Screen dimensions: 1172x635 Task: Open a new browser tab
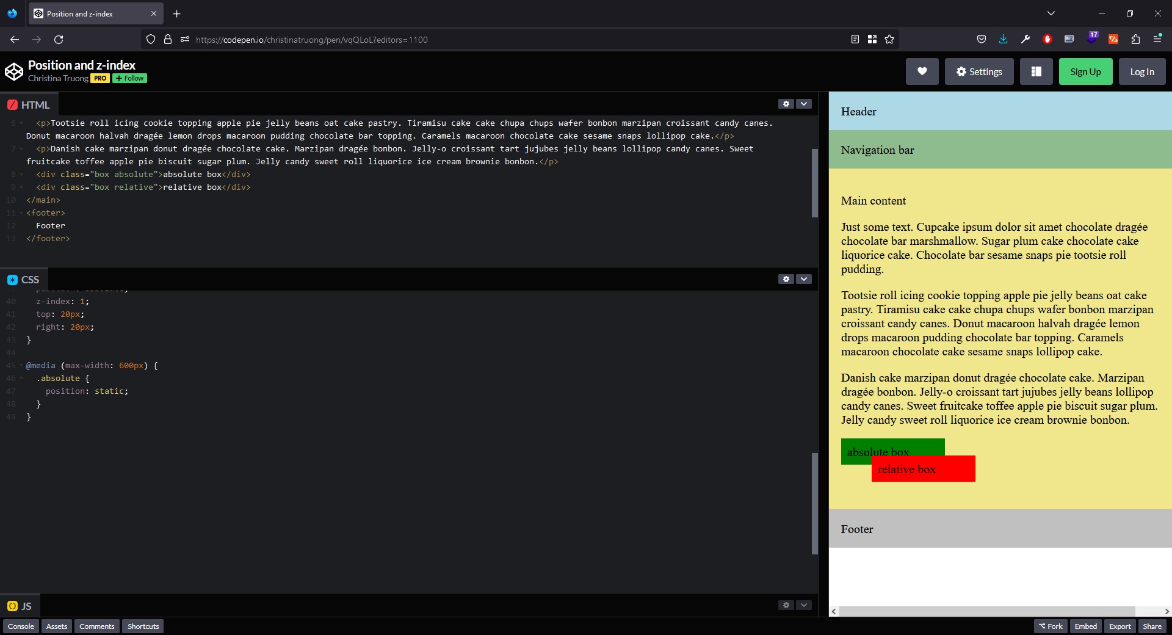click(176, 13)
